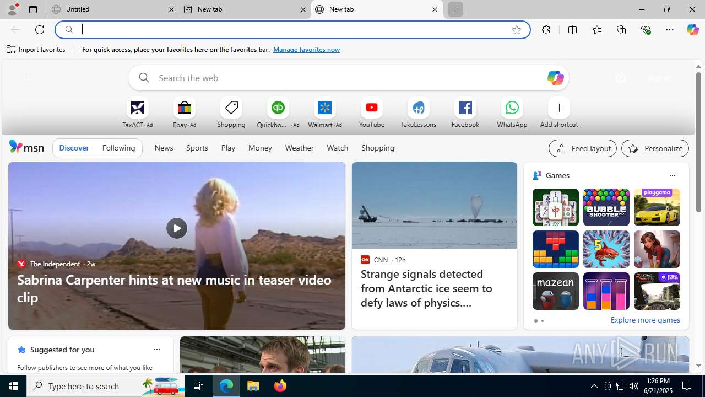Click the Feed layout button

tap(582, 148)
